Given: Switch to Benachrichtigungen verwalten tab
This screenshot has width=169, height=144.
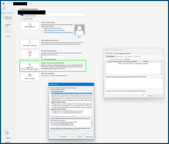Looking at the screenshot, I should click(x=122, y=53).
